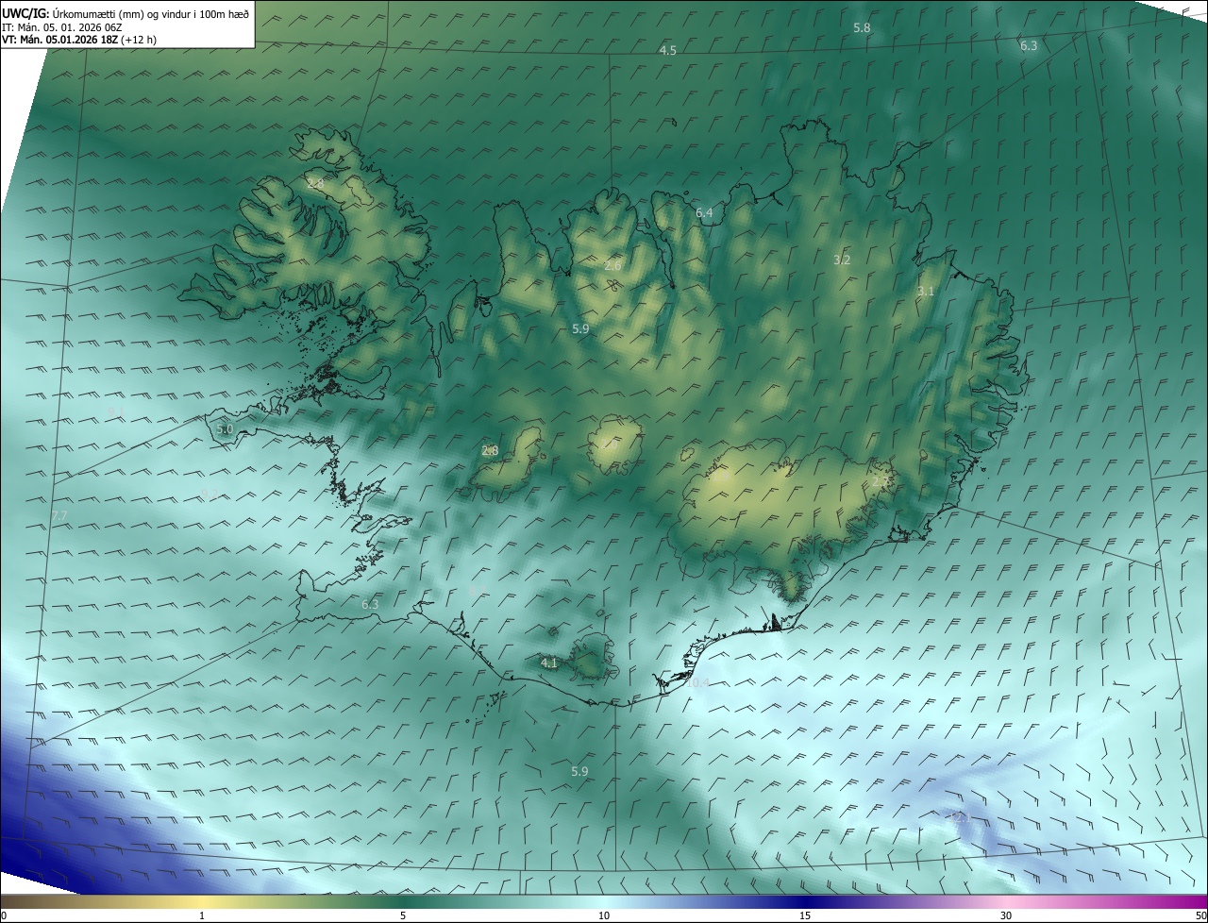Click the 0 label on color scale
This screenshot has width=1208, height=923.
coord(4,915)
